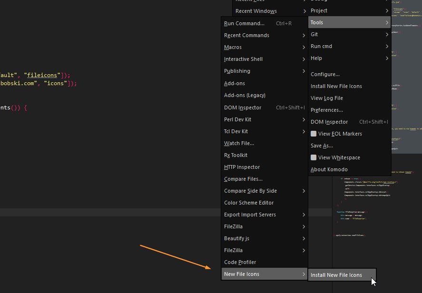The height and width of the screenshot is (293, 422).
Task: Open About Komodo
Action: point(350,169)
